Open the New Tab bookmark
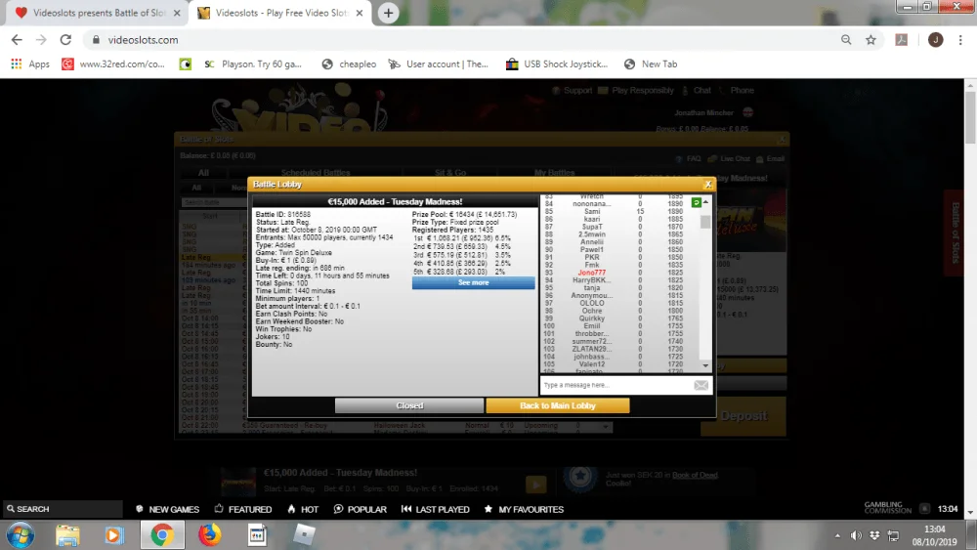The image size is (977, 550). tap(651, 64)
